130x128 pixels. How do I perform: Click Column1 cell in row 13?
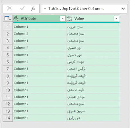point(39,111)
